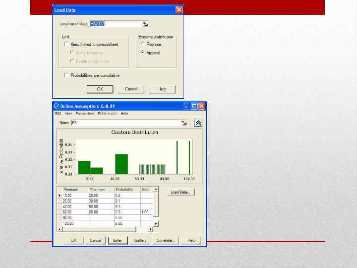
Task: Click Help in Load Data dialog
Action: [x=162, y=89]
